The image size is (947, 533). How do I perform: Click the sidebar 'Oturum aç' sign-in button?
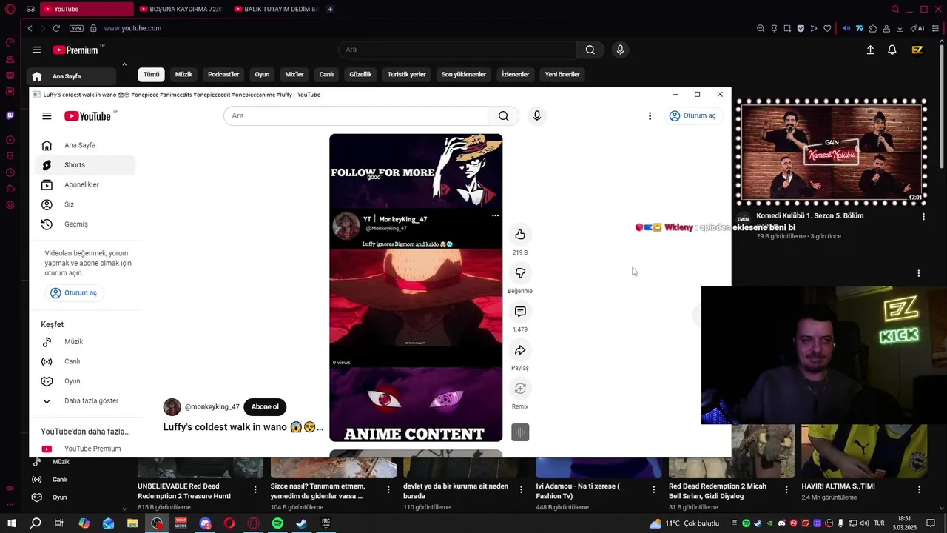[73, 293]
